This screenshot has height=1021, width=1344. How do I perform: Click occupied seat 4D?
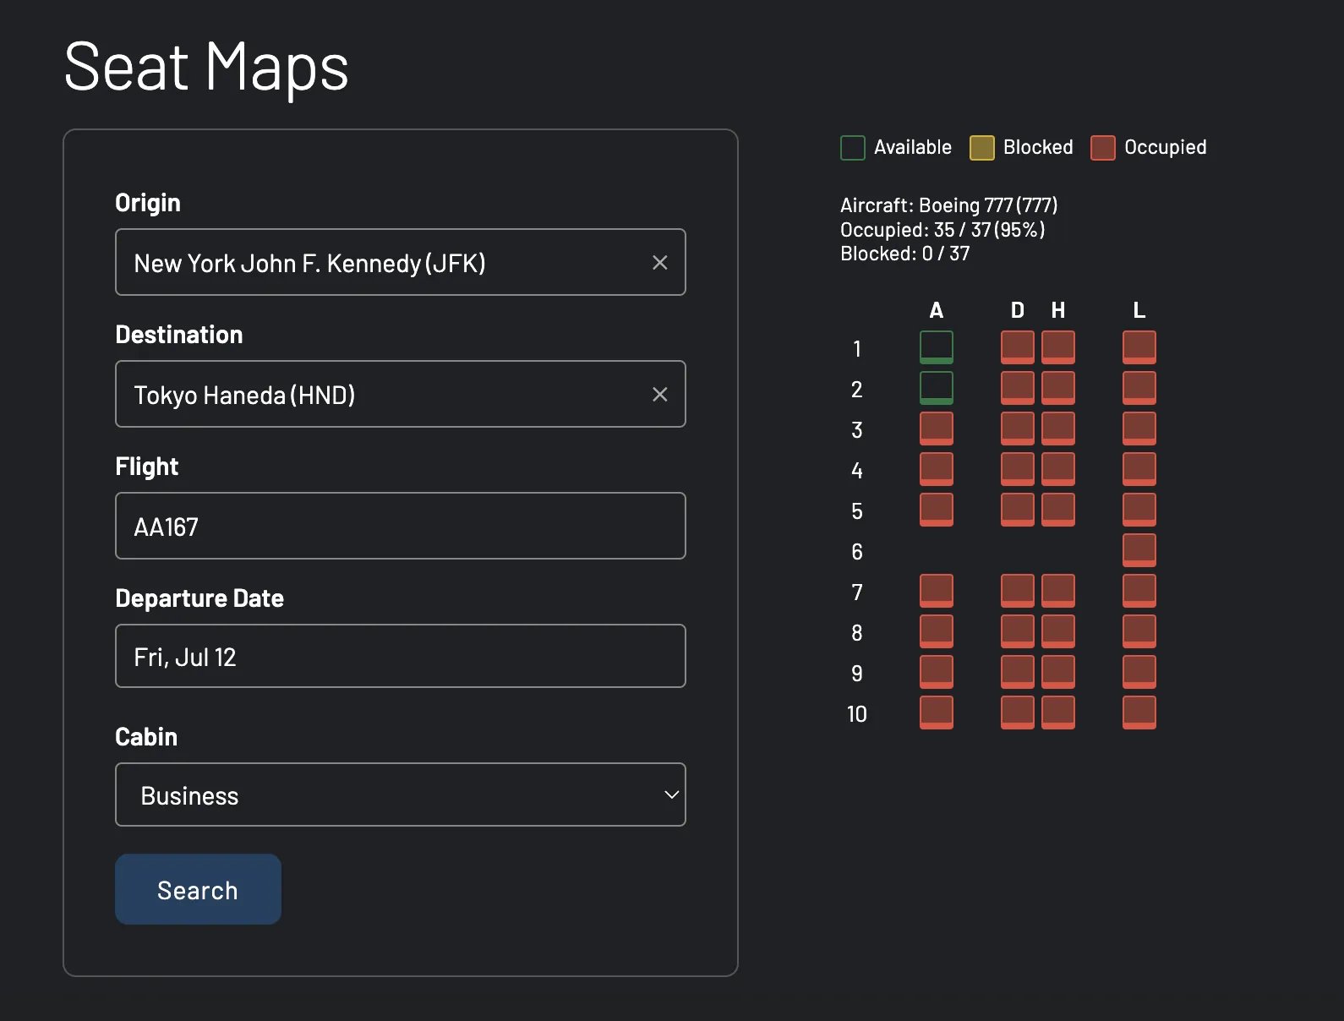[x=1018, y=469]
